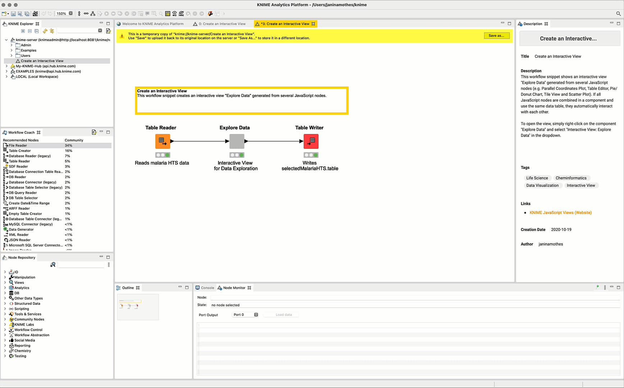Expand the Community Nodes category
624x388 pixels.
5,319
